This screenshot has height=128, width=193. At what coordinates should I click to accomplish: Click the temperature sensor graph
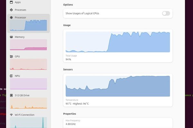pos(118,86)
